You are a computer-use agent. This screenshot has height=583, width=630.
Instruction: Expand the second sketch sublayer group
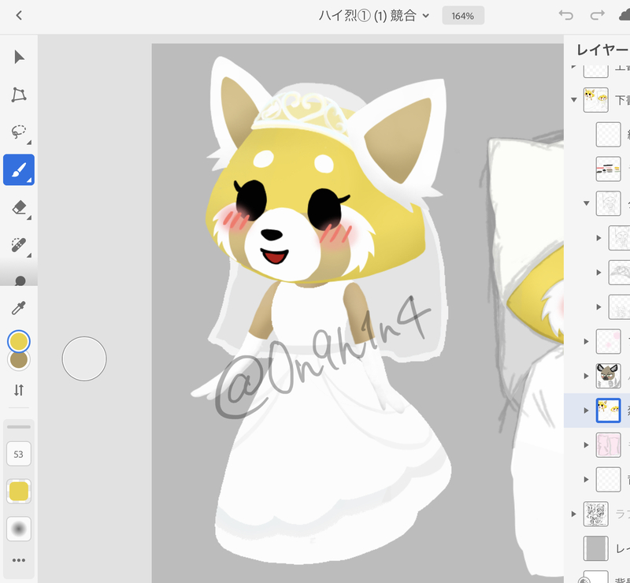(x=598, y=273)
